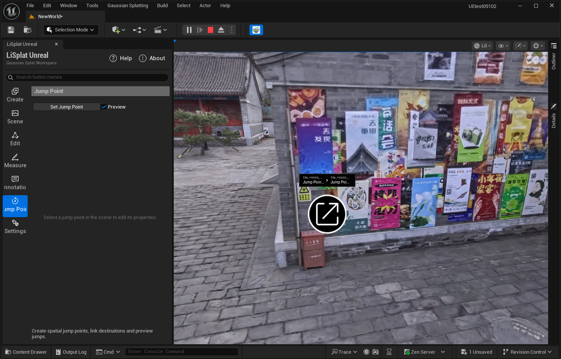Click the Set Jump Point button
561x359 pixels.
click(67, 107)
